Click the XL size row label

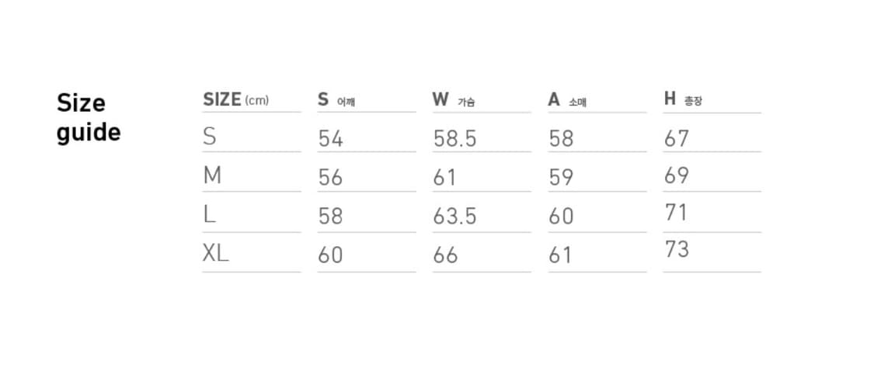tap(215, 254)
